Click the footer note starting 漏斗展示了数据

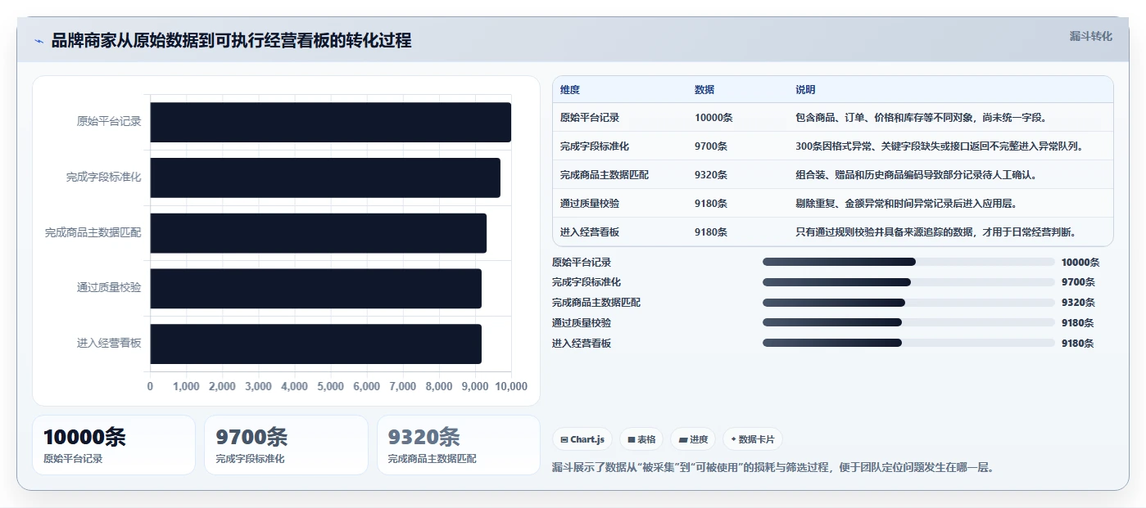point(772,469)
